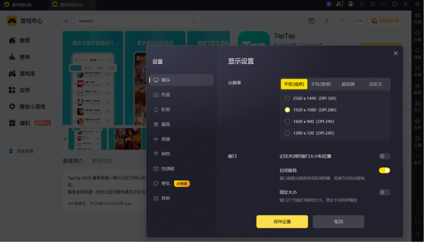Image resolution: width=424 pixels, height=242 pixels.
Task: Open the title bar hamburger menu
Action: (362, 4)
